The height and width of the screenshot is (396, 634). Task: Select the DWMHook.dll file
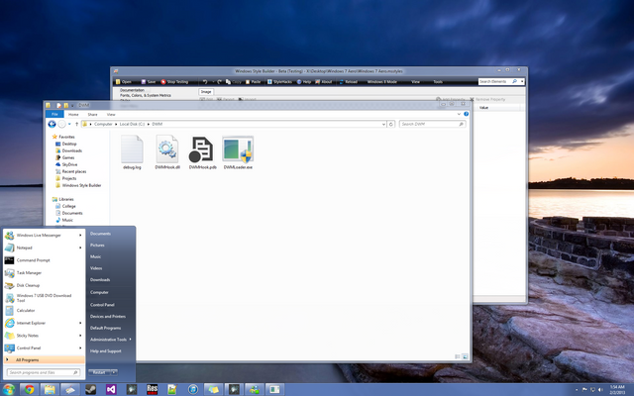click(x=167, y=152)
